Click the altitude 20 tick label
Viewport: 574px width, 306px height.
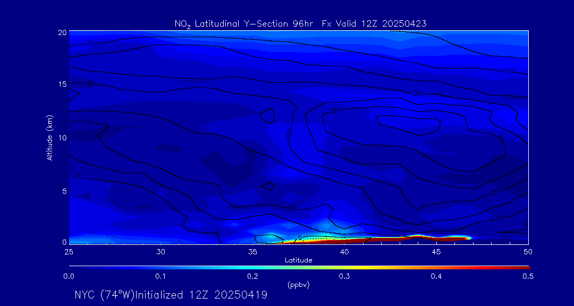[x=61, y=32]
